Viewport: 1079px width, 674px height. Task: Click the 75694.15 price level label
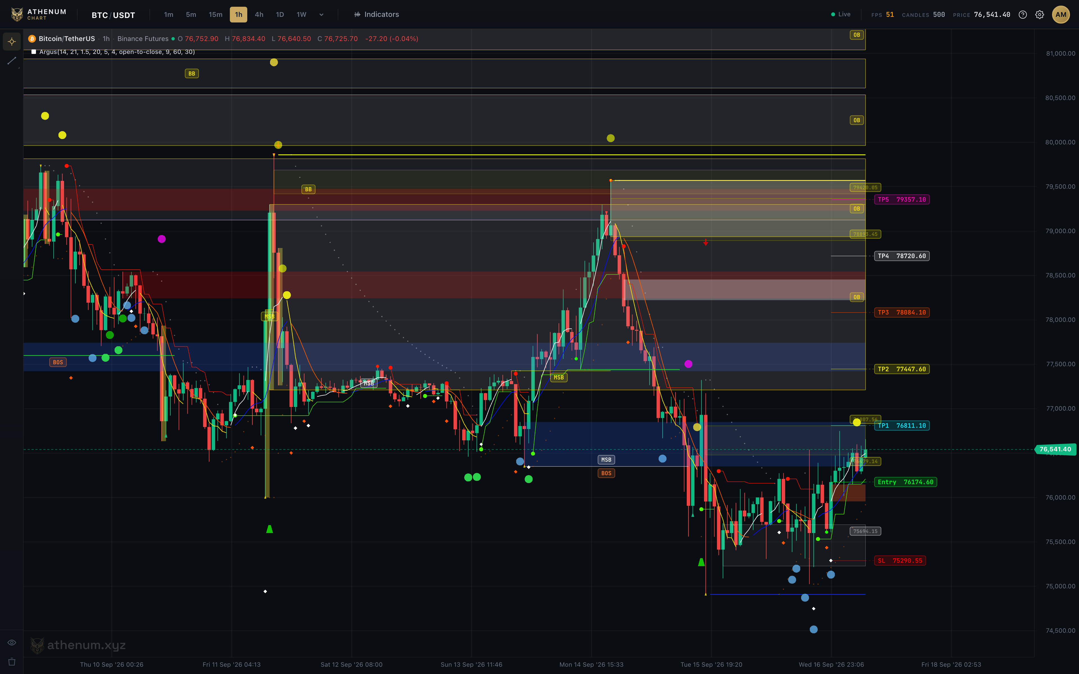tap(865, 531)
